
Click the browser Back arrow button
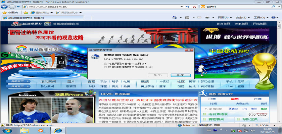(x=6, y=7)
